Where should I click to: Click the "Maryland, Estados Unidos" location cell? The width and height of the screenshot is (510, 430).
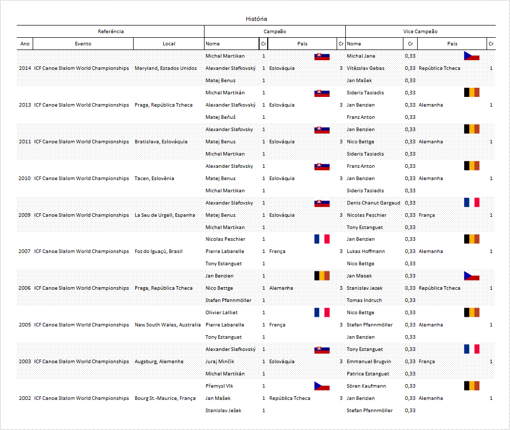pos(166,68)
